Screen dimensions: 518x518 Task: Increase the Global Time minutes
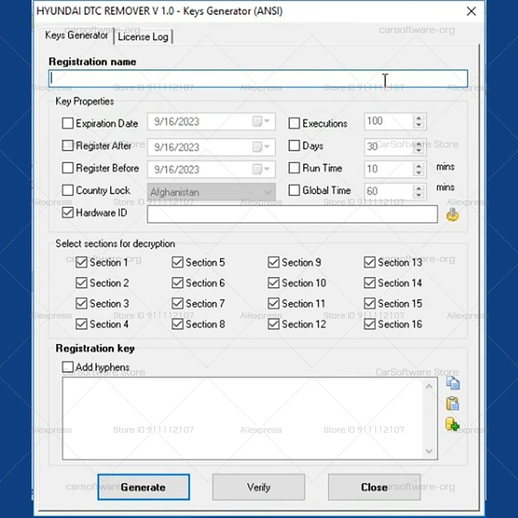click(419, 188)
